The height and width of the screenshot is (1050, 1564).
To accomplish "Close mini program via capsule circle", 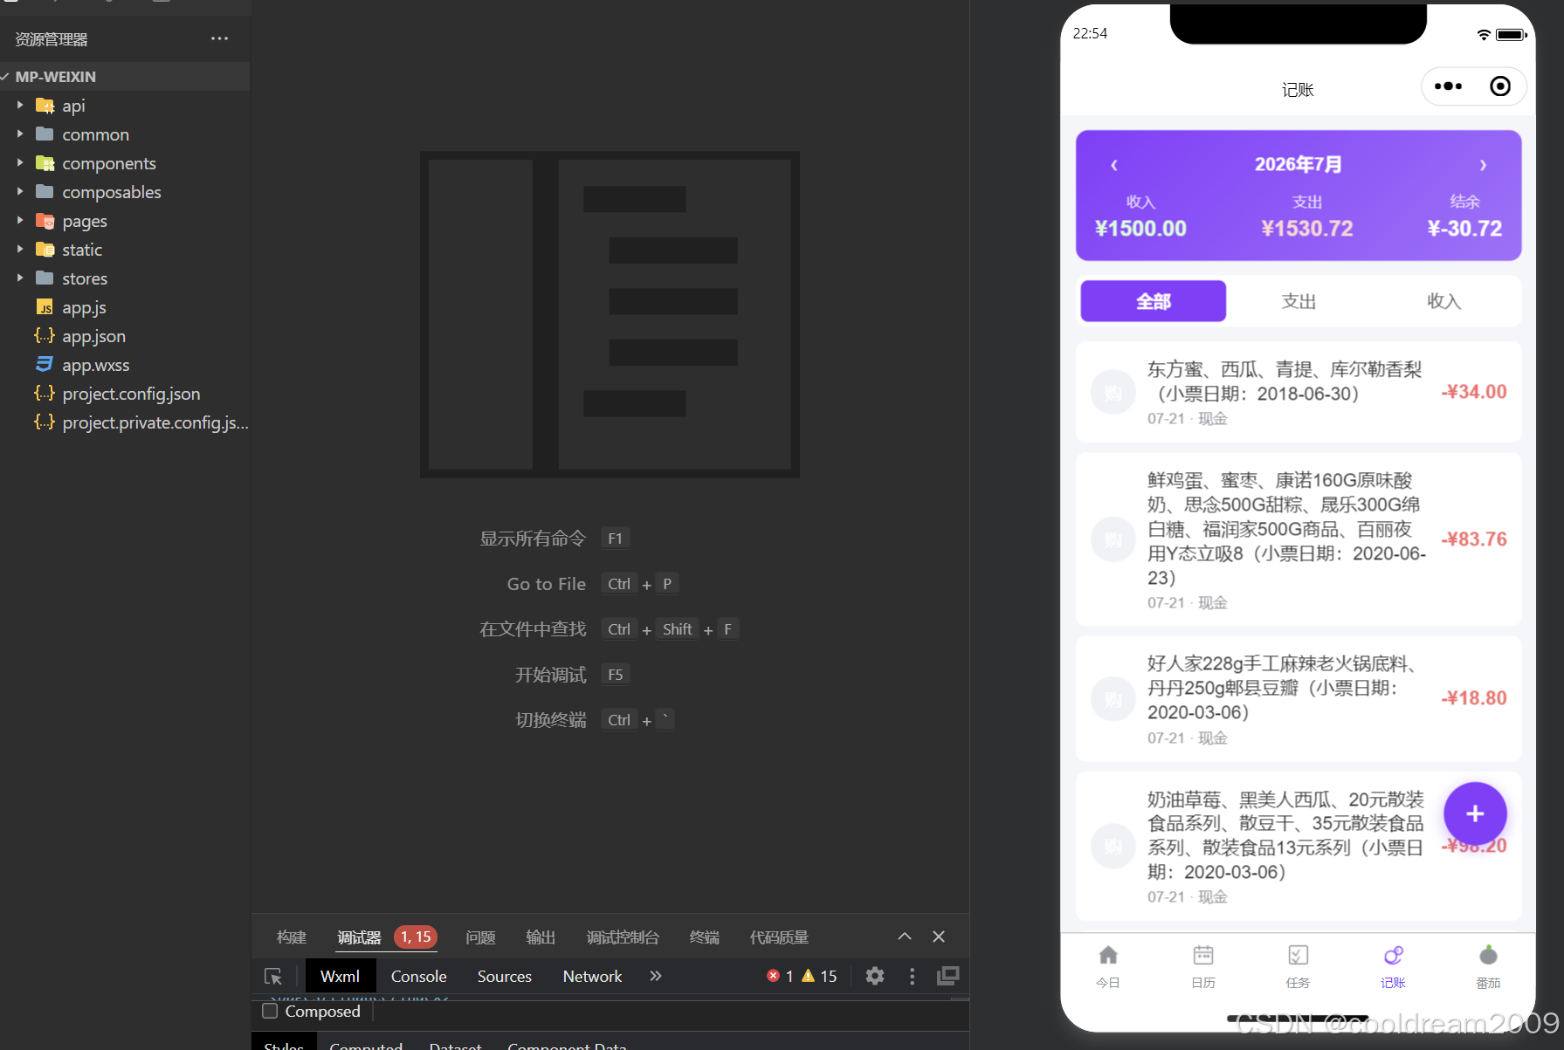I will tap(1500, 86).
